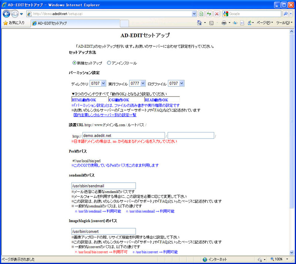Viewport: 296px width, 264px height.
Task: Click the select-element cursor icon
Action: pos(235,23)
